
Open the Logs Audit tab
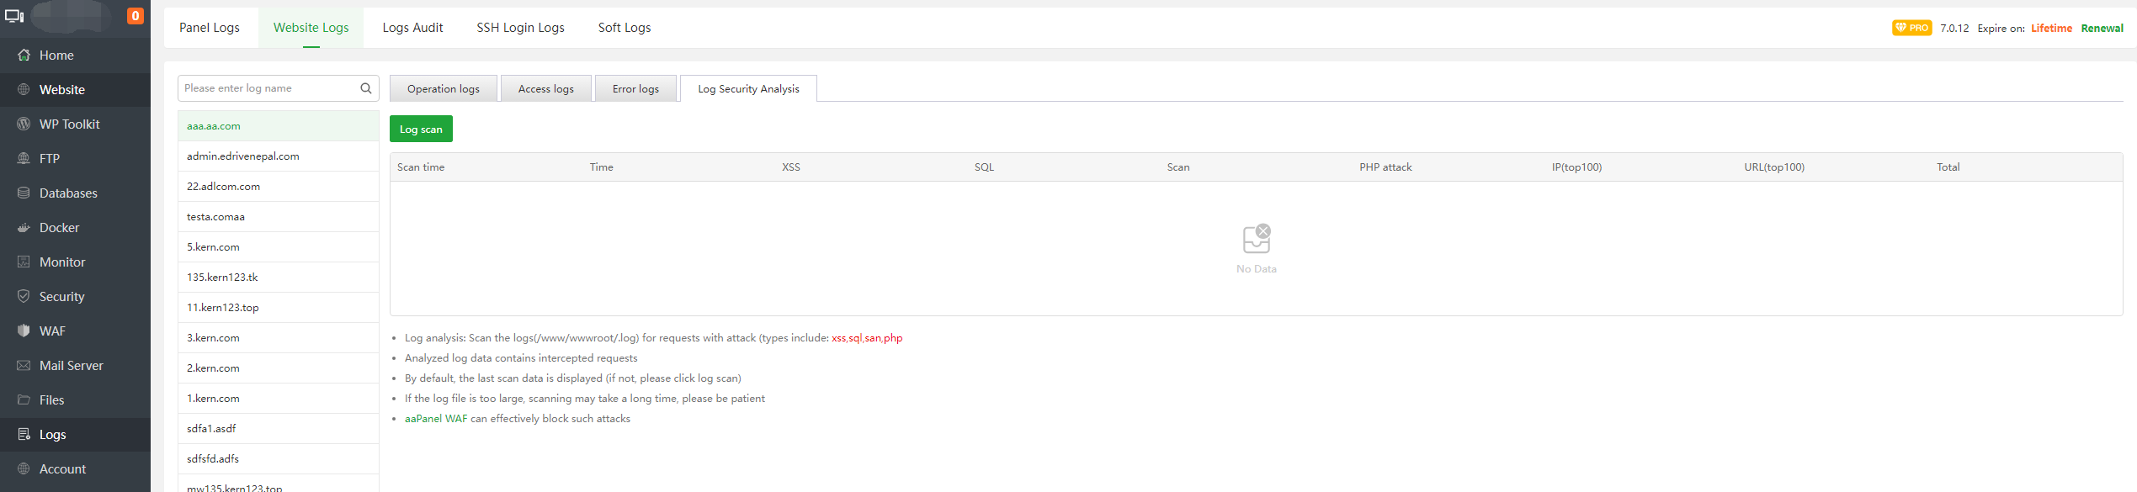(412, 28)
